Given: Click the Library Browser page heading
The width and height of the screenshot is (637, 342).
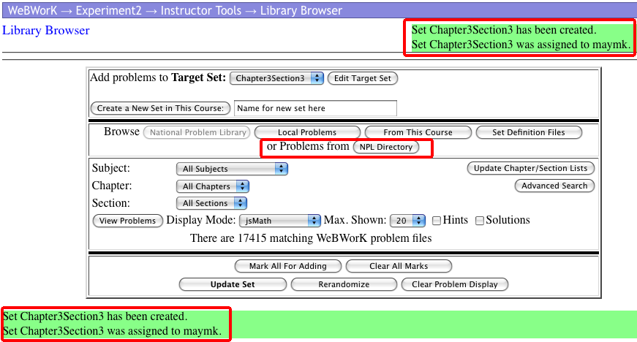Looking at the screenshot, I should 46,31.
